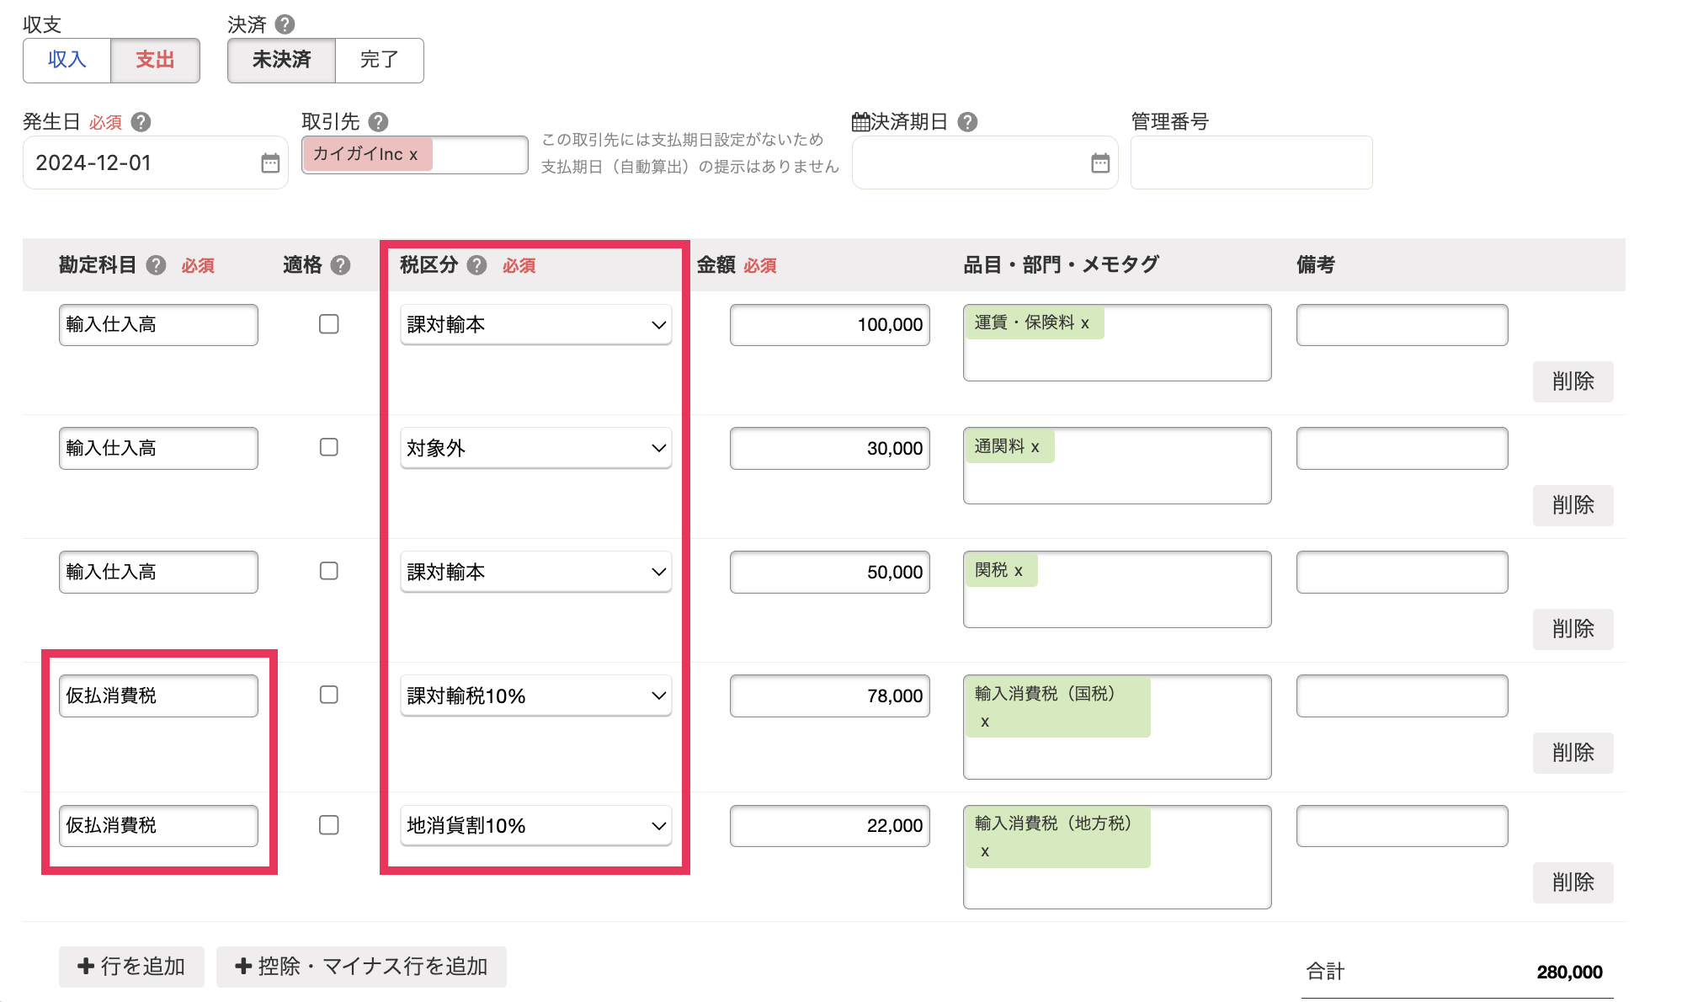Delete the 30,000 row with 削除
Screen dimensions: 1682x1002
pos(1573,505)
